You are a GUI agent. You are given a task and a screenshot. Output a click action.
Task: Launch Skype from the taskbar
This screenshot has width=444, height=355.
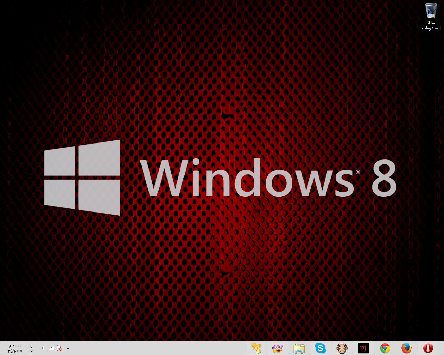[320, 348]
